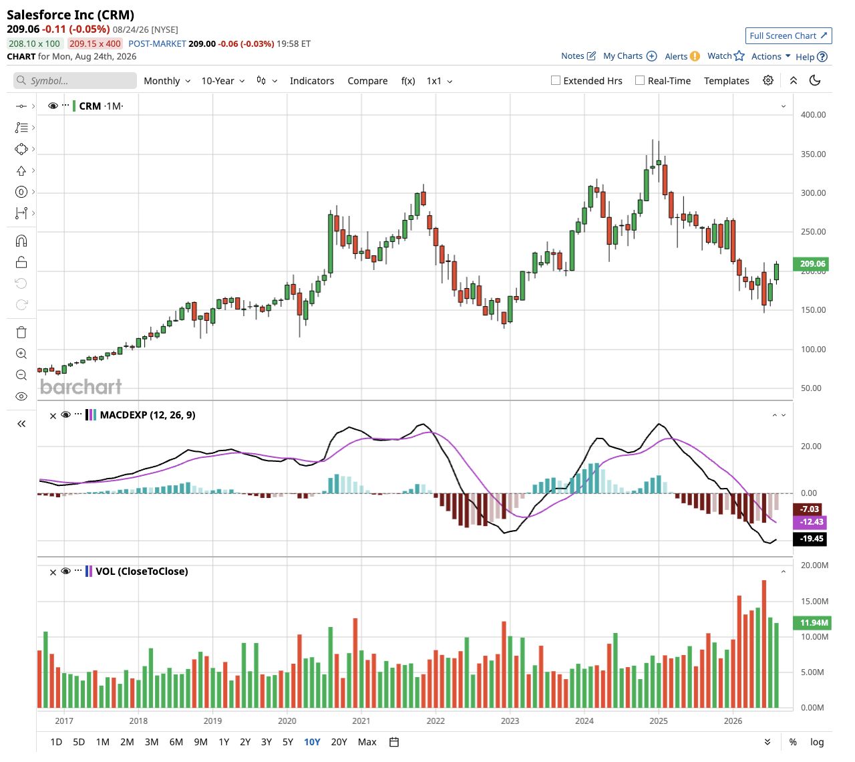Open the VOL more-options dots
The image size is (855, 762).
point(78,571)
